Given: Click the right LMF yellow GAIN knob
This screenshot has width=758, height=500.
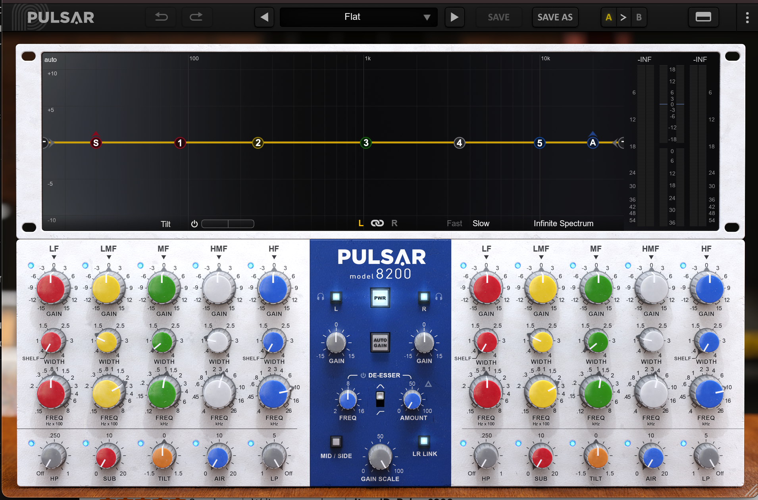Looking at the screenshot, I should point(542,288).
